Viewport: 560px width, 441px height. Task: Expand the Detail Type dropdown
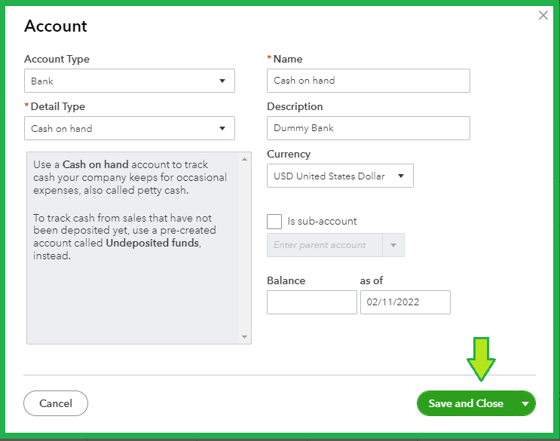130,128
